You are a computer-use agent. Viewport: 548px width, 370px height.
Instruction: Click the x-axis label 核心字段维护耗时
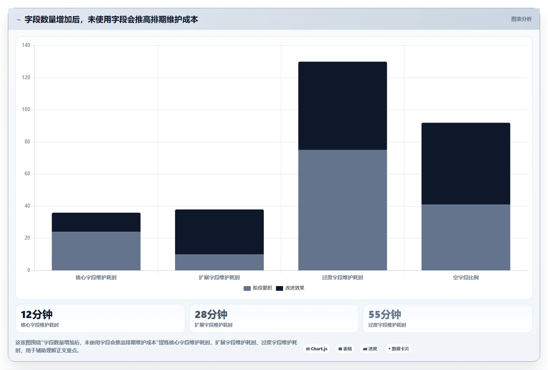tap(96, 277)
